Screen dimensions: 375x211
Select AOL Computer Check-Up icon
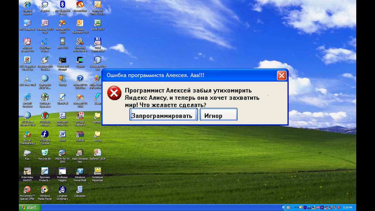pyautogui.click(x=27, y=63)
